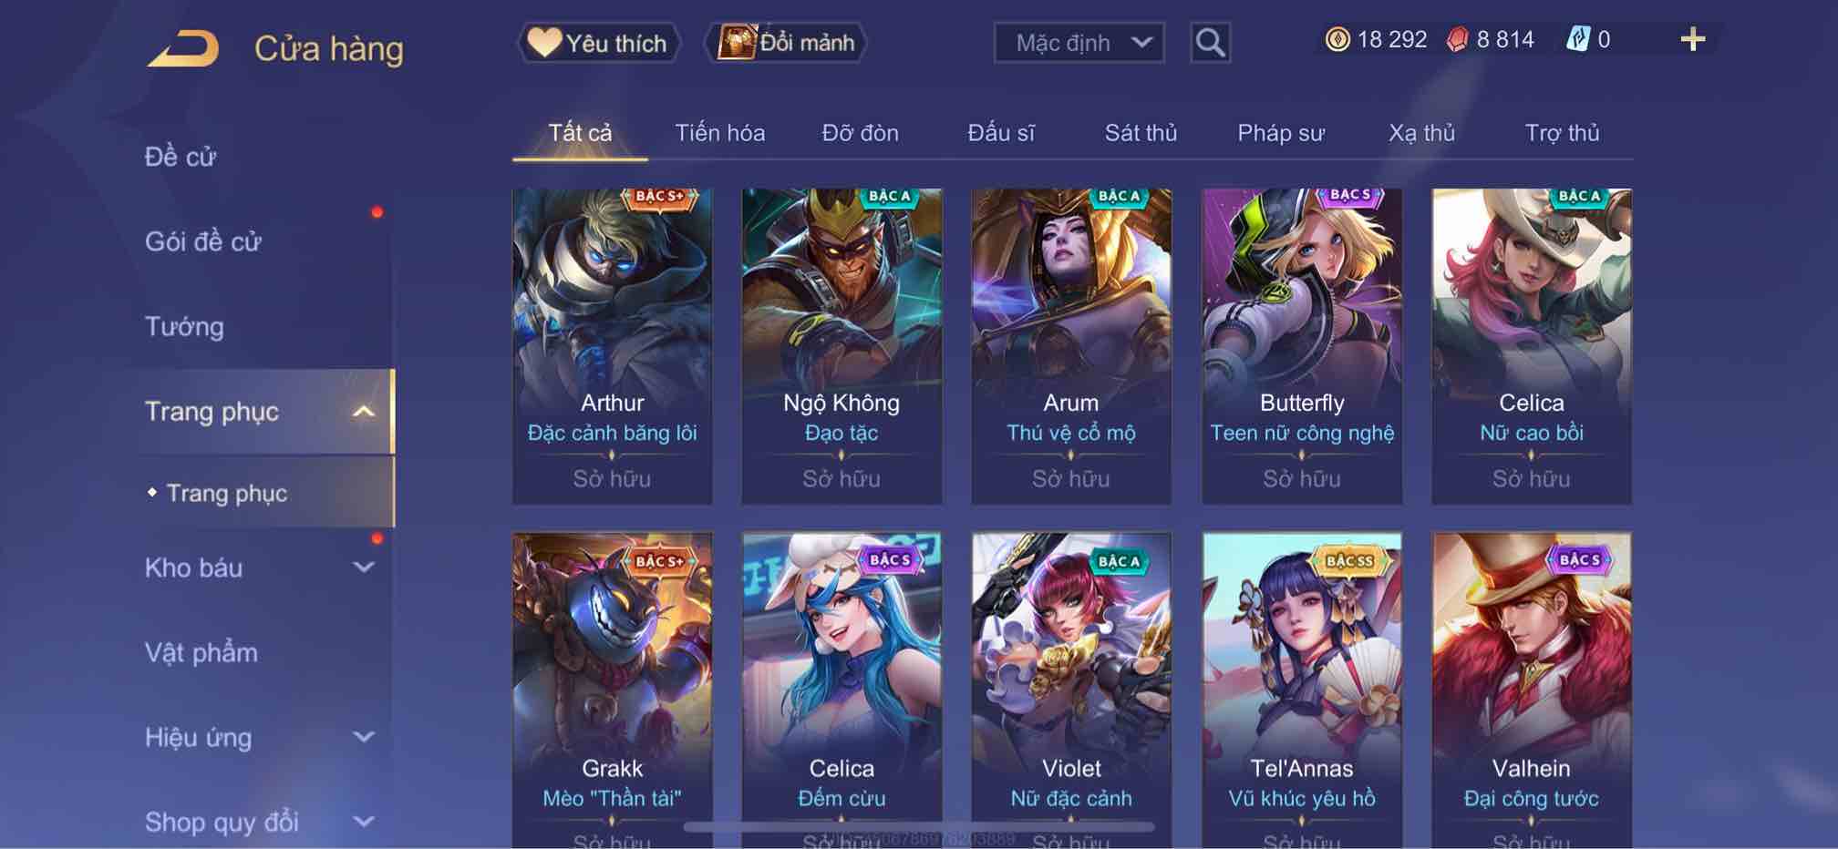This screenshot has height=849, width=1838.
Task: Select the Tiến hóa tab
Action: tap(719, 133)
